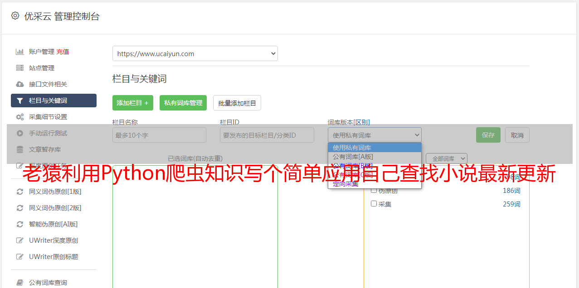The width and height of the screenshot is (579, 288).
Task: Choose 公有词库[B版] option in list
Action: pos(375,166)
